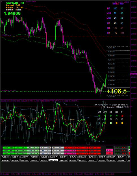Click the orange square under H4
Viewport: 137px width, 176px height.
(116, 123)
